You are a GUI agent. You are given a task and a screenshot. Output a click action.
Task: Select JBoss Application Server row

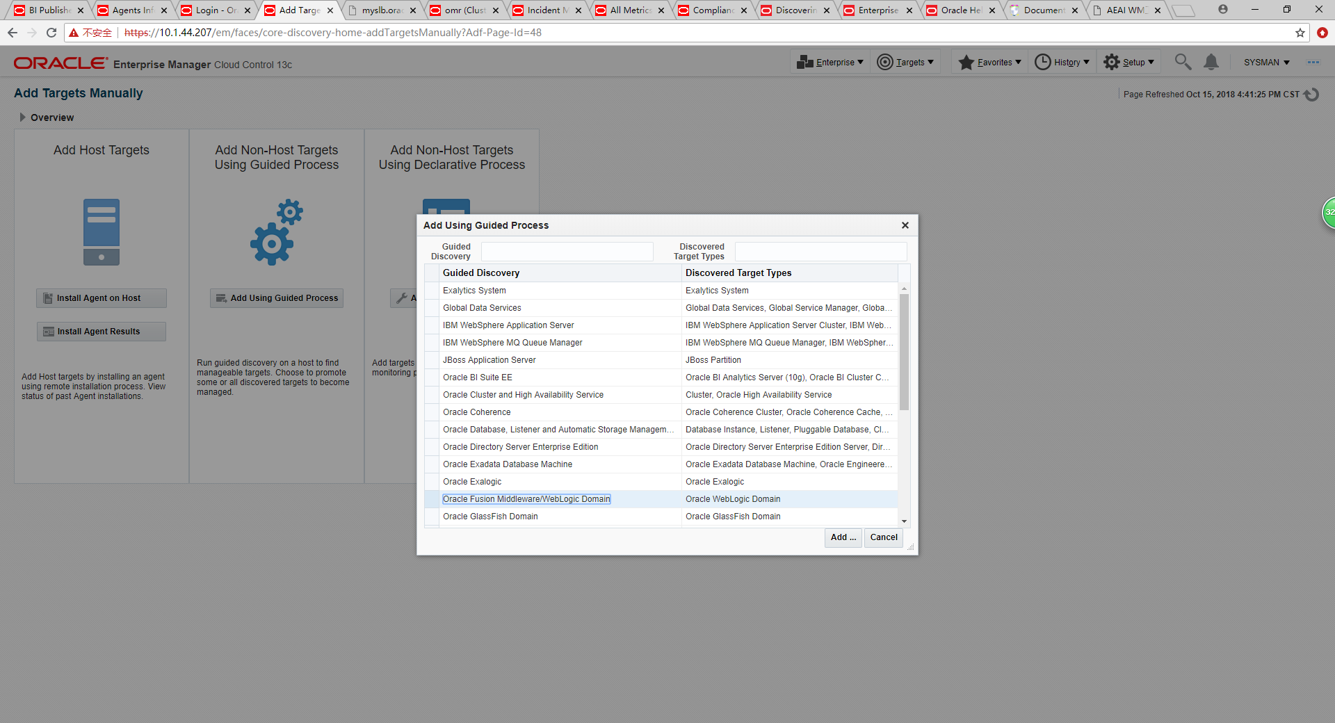(661, 360)
